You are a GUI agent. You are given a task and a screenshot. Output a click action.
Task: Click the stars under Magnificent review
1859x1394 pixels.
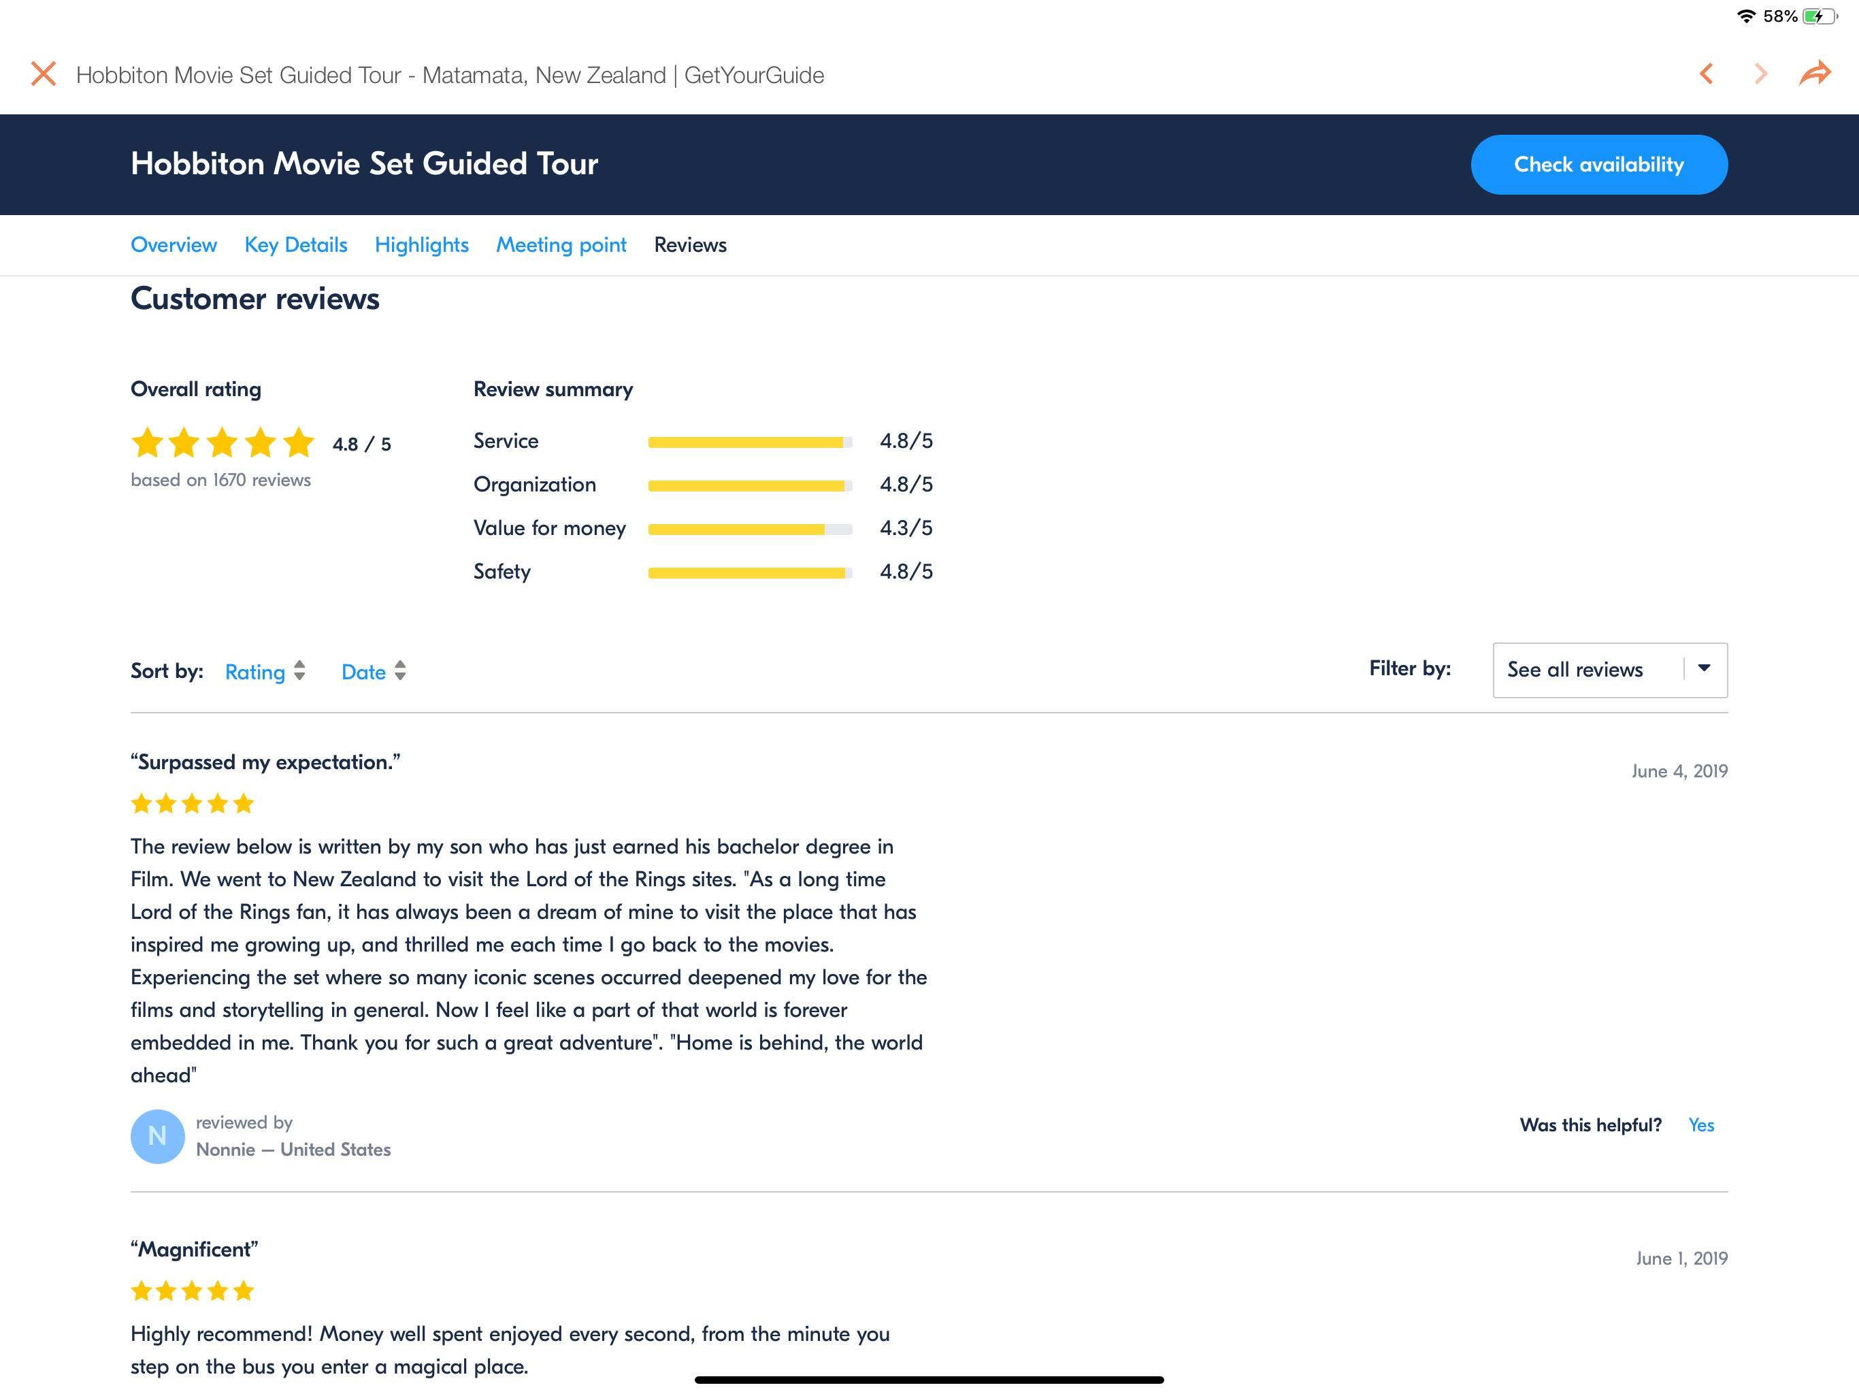click(193, 1291)
